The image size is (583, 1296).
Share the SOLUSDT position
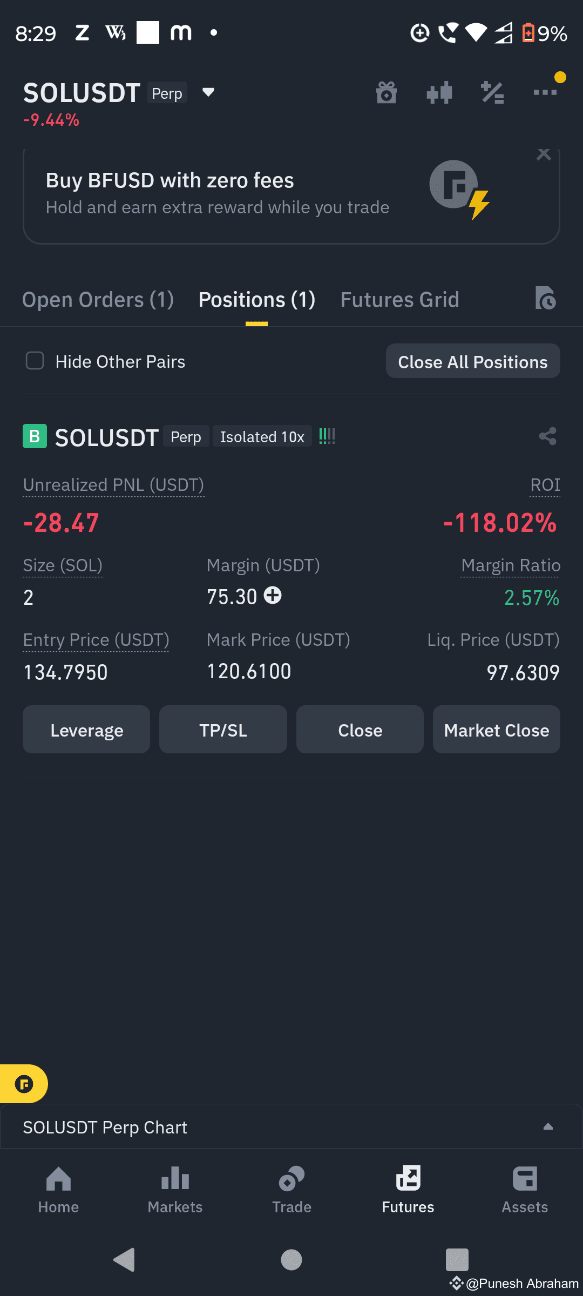pyautogui.click(x=548, y=436)
